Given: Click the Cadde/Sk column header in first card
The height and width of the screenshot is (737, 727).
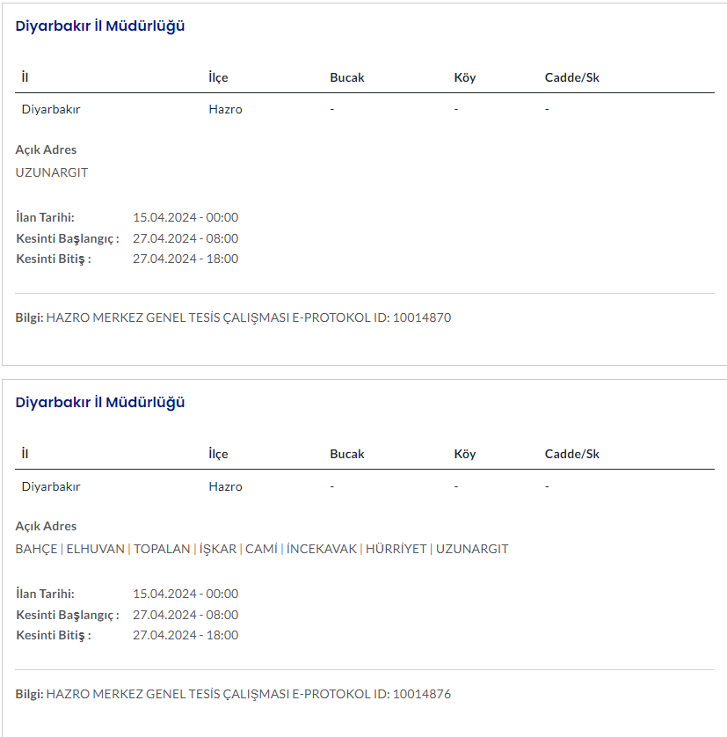Looking at the screenshot, I should click(571, 77).
